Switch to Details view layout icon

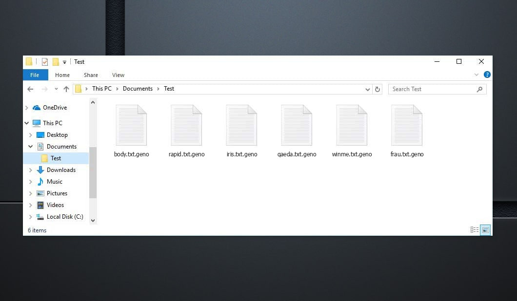[475, 230]
